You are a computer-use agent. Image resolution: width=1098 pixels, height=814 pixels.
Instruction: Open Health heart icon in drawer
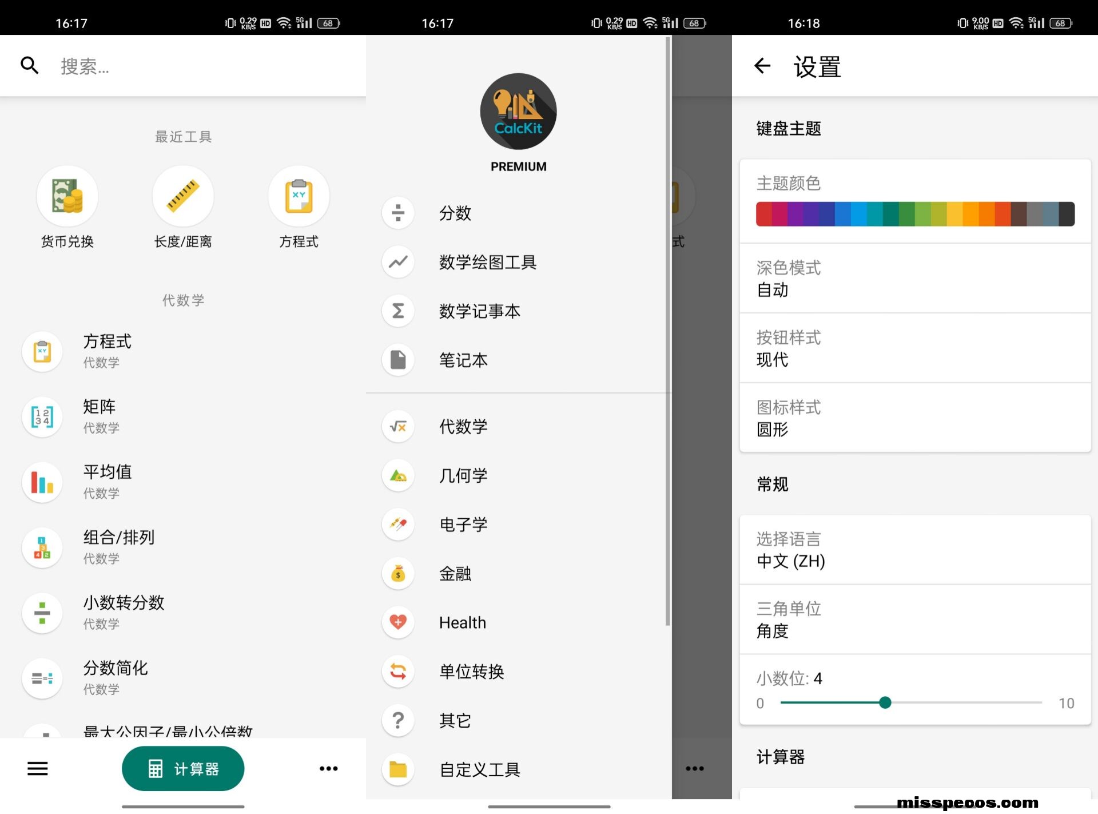coord(398,622)
